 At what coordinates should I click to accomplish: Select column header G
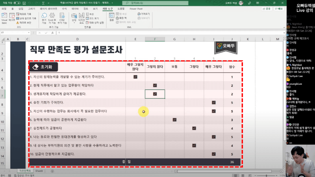click(174, 39)
